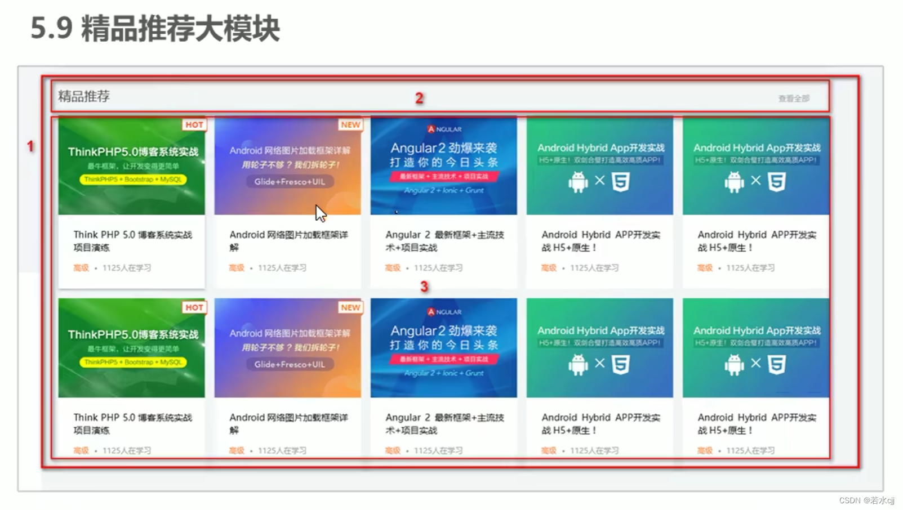Click the second-row Angular2 course cover image

(x=443, y=348)
